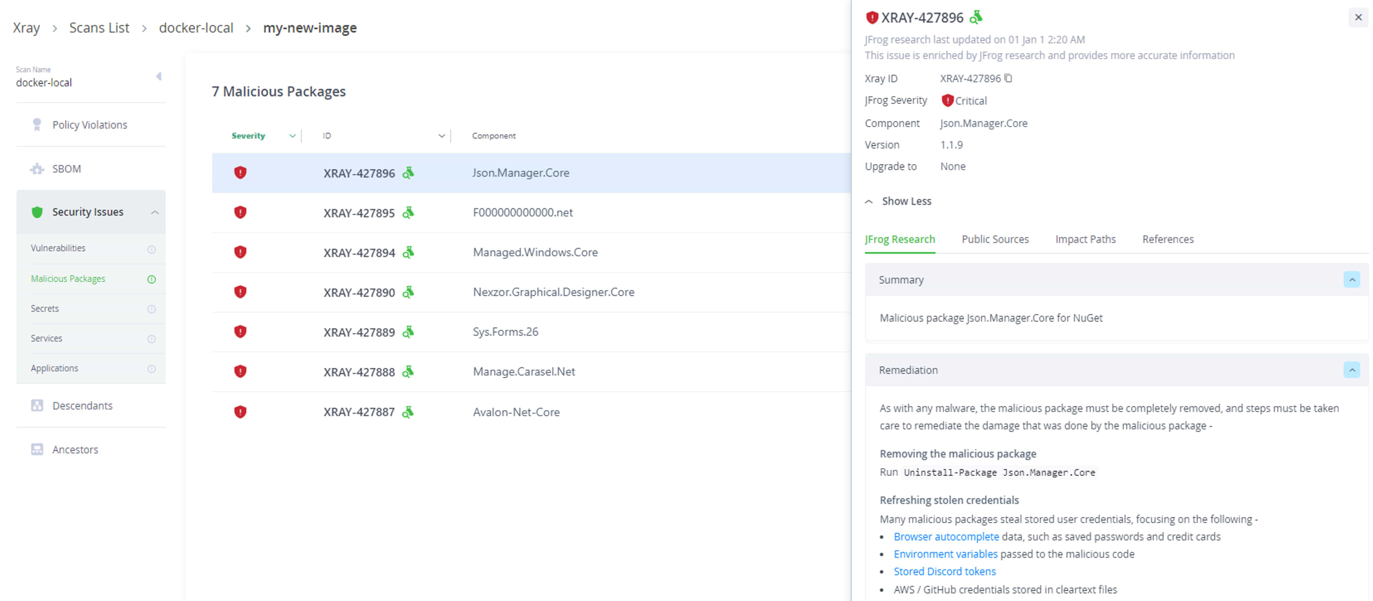Screen dimensions: 1373x601
Task: Click critical shield icon for XRAY-427895 row
Action: (241, 213)
